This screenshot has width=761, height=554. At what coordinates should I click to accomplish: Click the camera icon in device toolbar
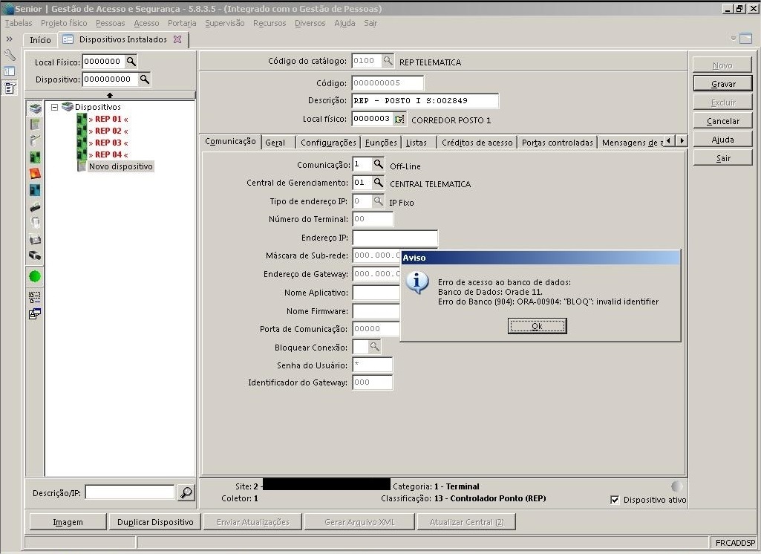click(35, 255)
